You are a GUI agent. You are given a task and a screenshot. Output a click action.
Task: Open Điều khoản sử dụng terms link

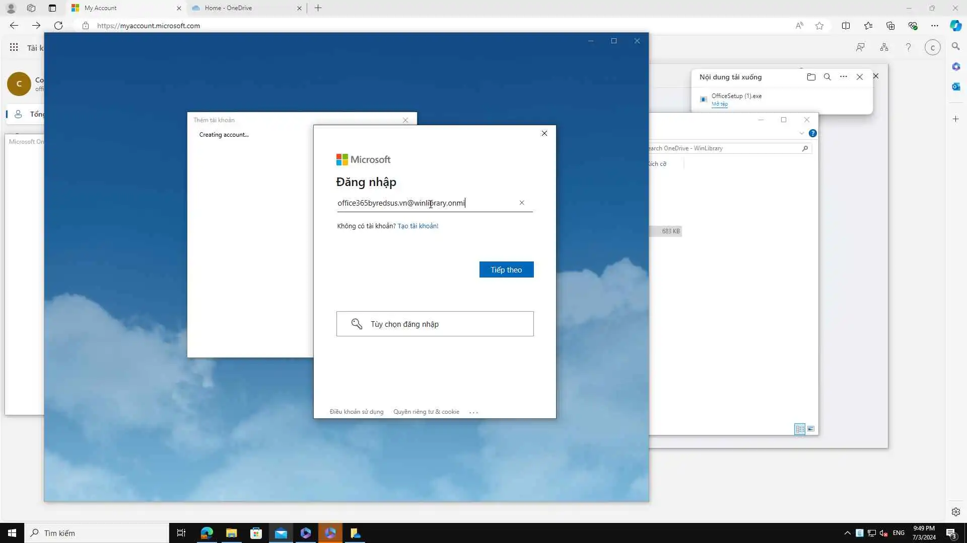[x=356, y=412]
